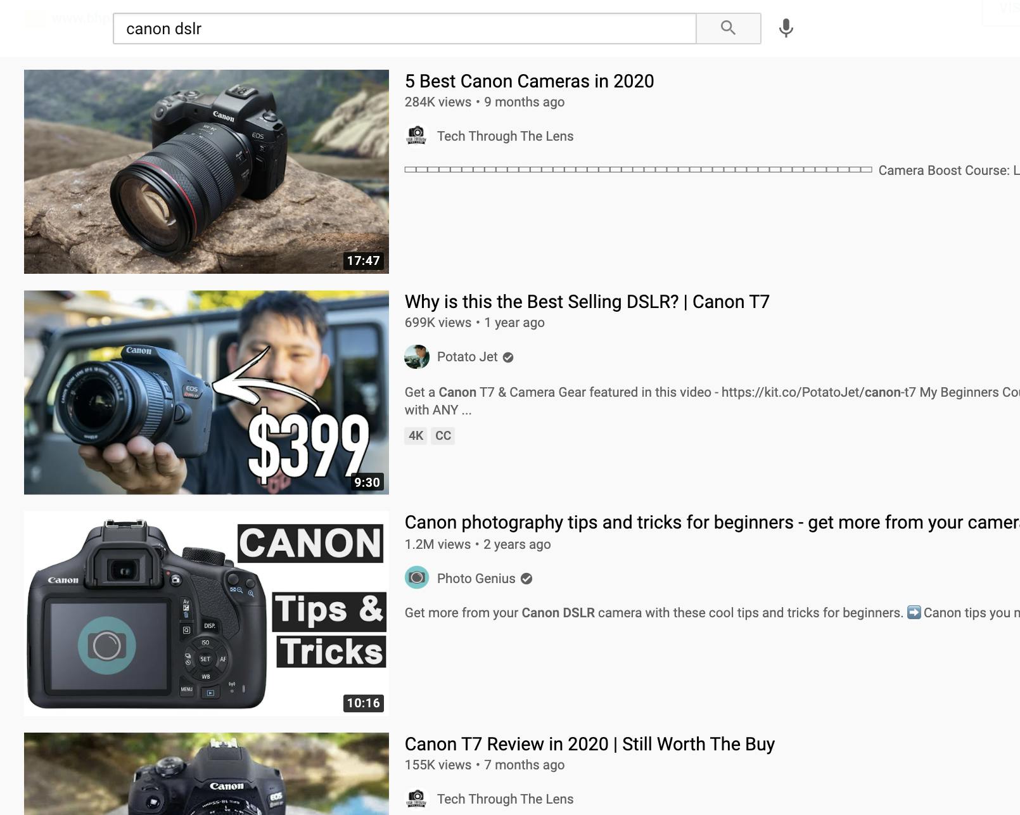Image resolution: width=1020 pixels, height=815 pixels.
Task: Tech Through The Lens avatar, first result
Action: click(x=416, y=136)
